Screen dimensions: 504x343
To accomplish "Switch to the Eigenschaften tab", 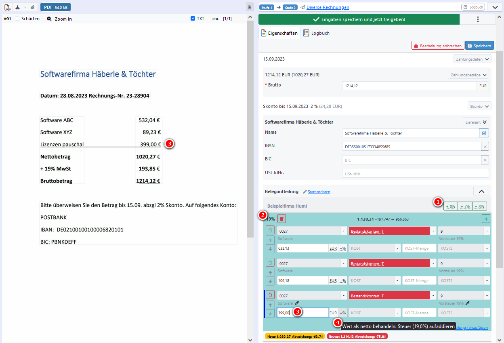I will (x=279, y=33).
